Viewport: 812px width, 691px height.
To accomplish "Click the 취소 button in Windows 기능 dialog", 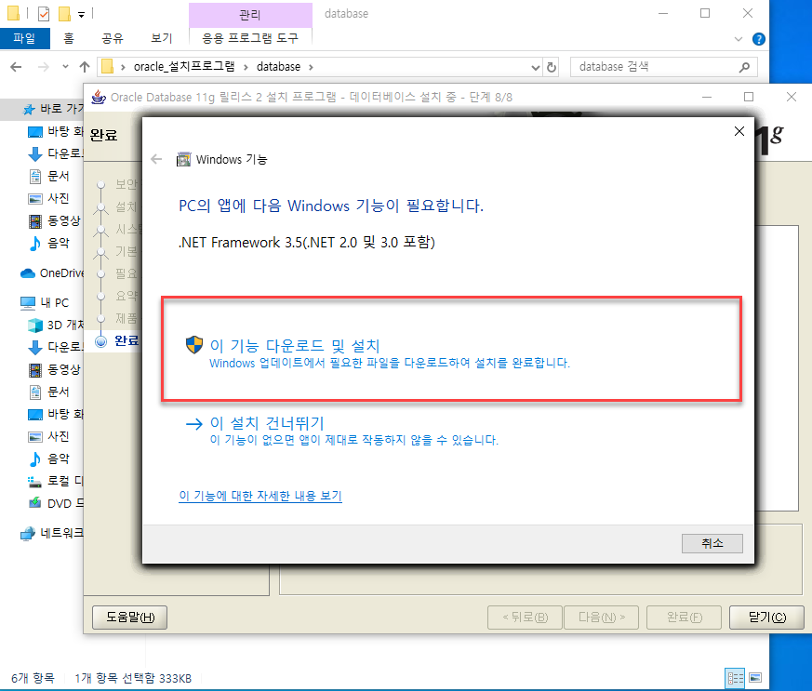I will (712, 543).
